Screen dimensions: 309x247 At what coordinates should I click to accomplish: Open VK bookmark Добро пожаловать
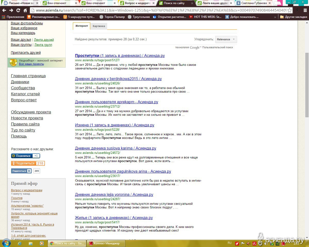(242, 17)
